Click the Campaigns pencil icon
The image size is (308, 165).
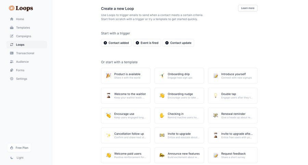point(12,36)
